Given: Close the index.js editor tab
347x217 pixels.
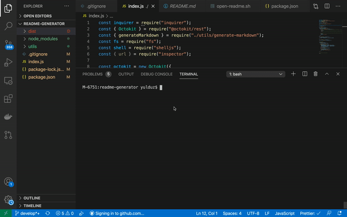Looking at the screenshot, I should tap(153, 6).
